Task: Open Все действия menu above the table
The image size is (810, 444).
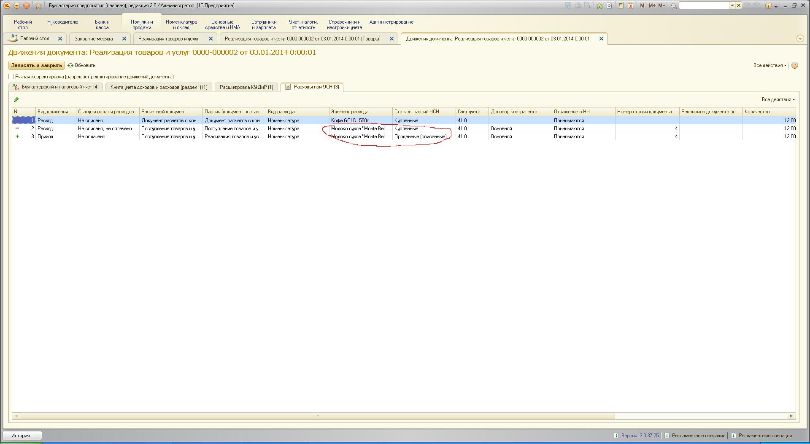Action: point(778,99)
